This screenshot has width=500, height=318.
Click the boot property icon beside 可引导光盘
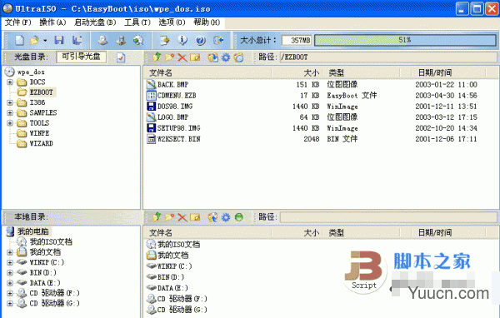tap(121, 57)
